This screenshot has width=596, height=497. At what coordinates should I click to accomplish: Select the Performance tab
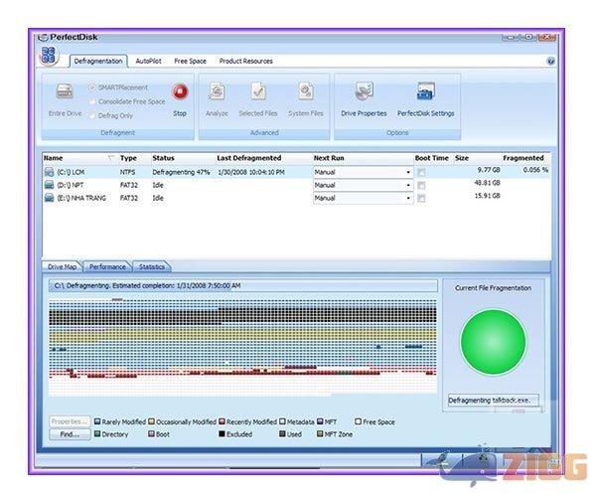click(107, 266)
